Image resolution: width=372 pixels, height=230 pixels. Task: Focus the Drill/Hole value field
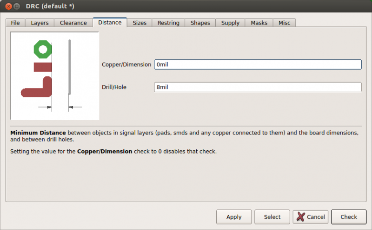coord(258,87)
